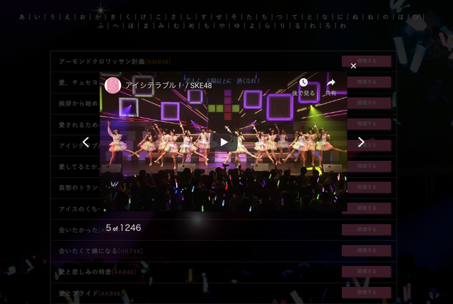Jump to index letter こ
453x304 pixels.
tap(159, 17)
